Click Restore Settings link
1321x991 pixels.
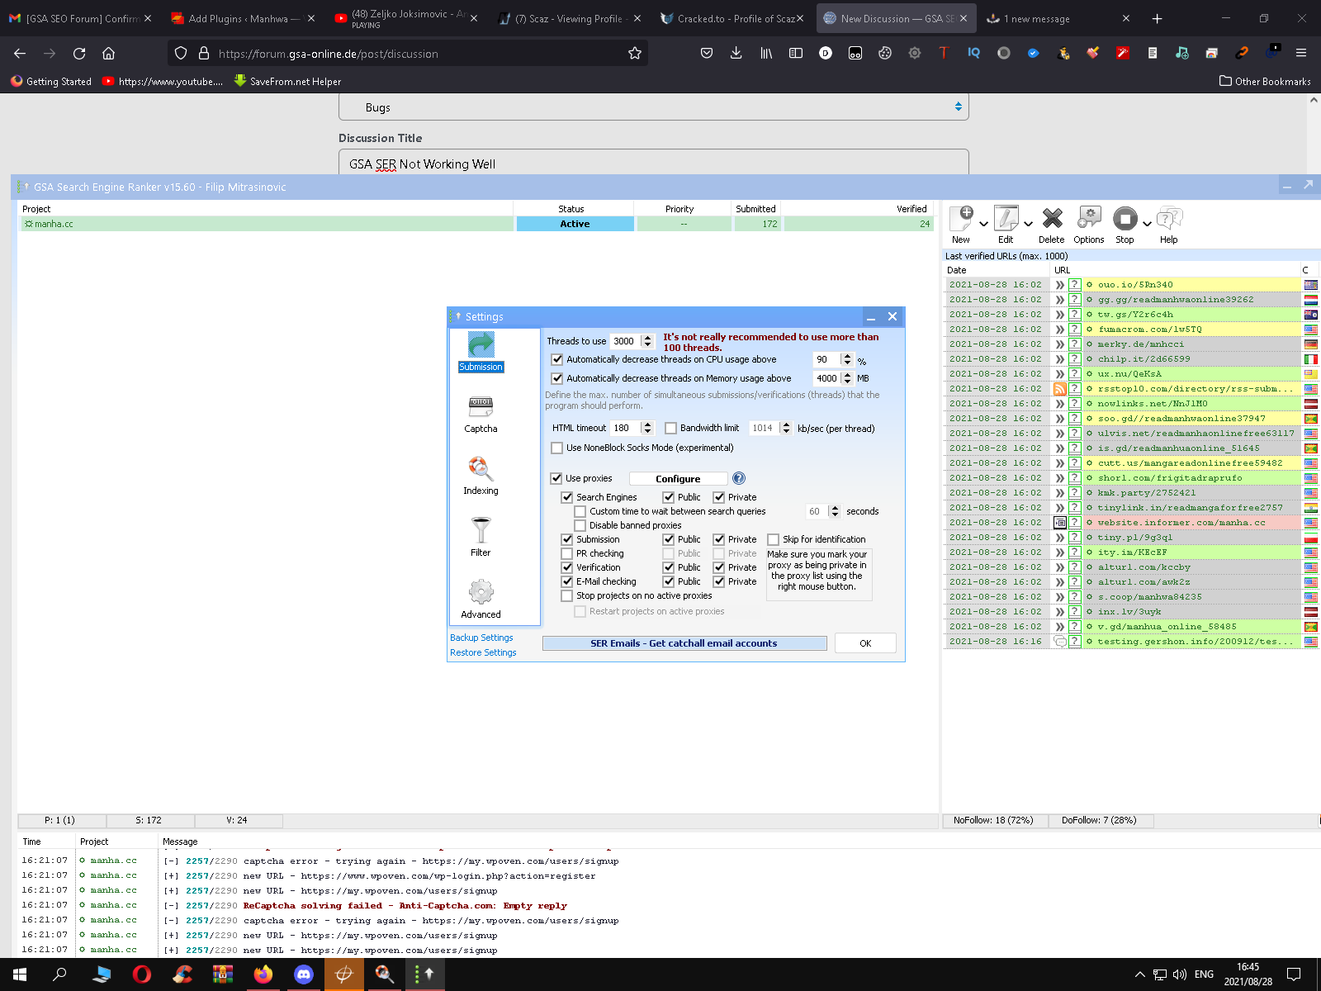click(483, 652)
